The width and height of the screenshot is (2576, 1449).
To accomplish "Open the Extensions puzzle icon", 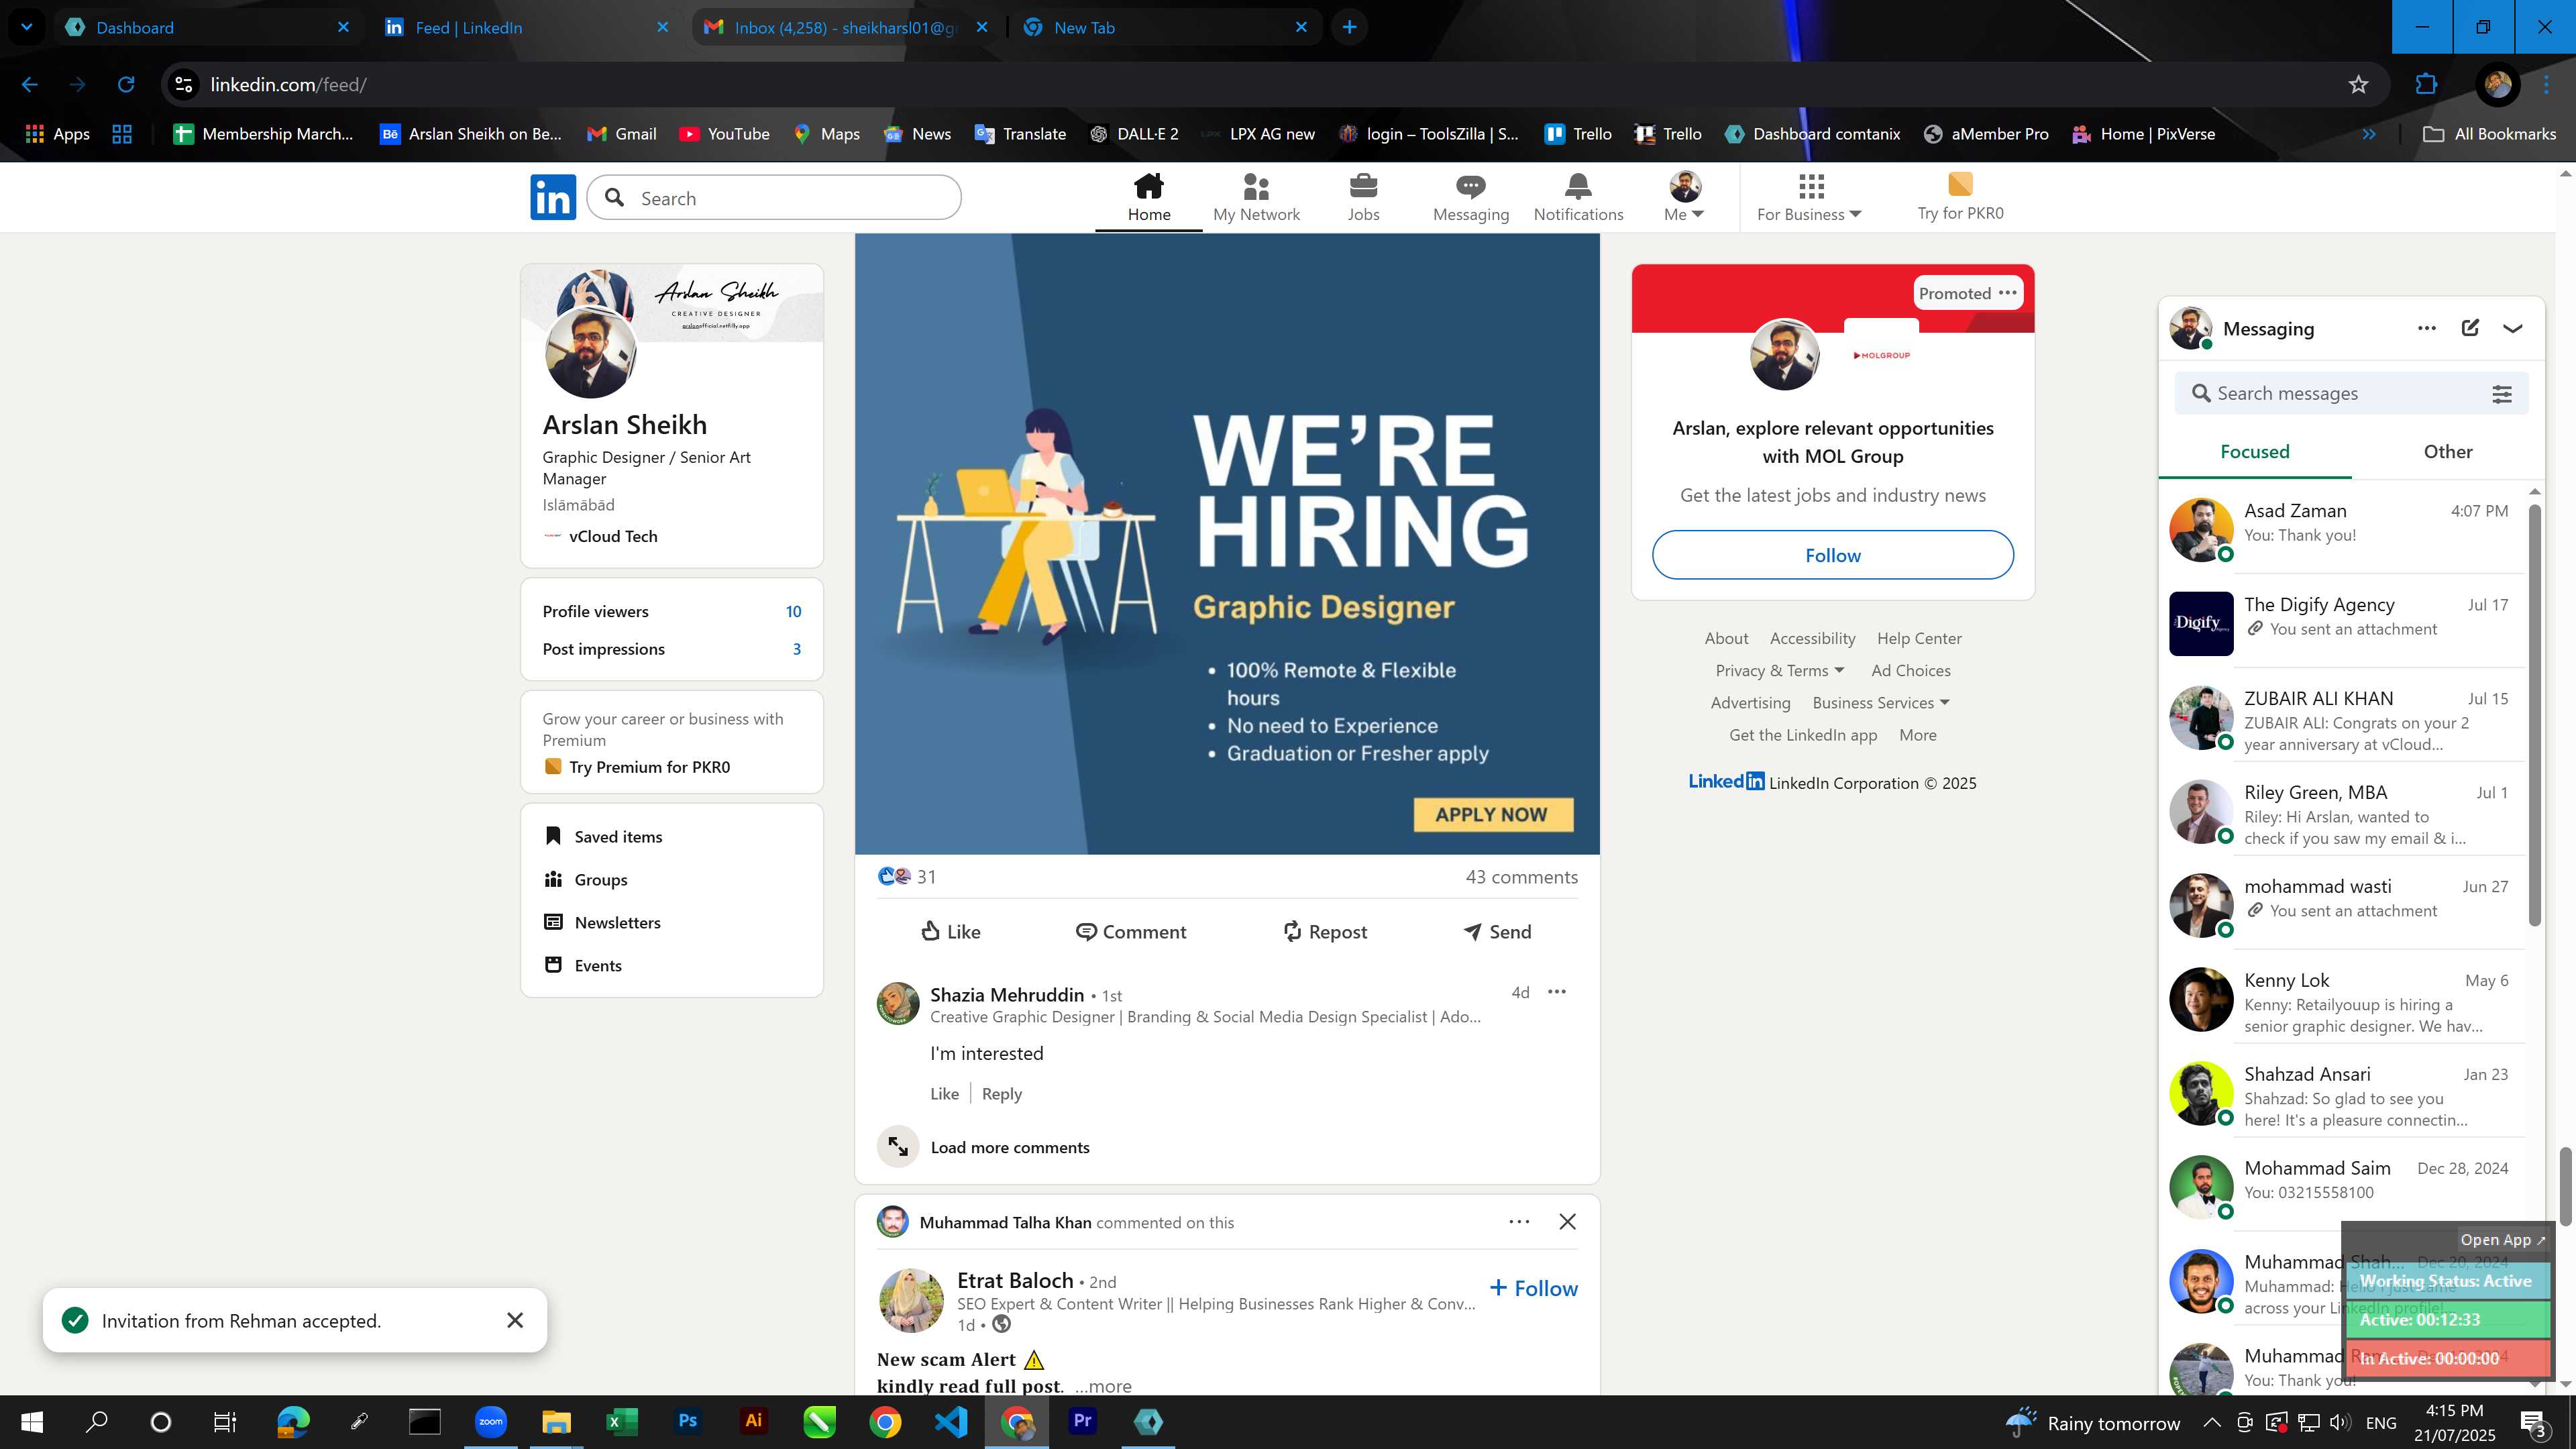I will [2426, 84].
